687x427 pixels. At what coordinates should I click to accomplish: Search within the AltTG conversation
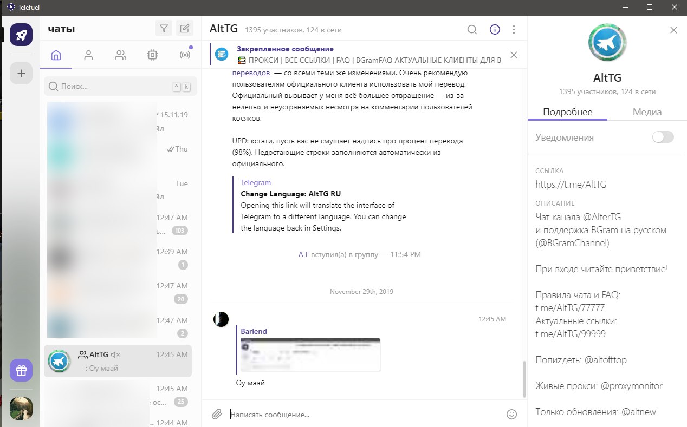(472, 30)
